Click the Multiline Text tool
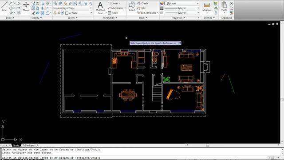This screenshot has width=284, height=160. [100, 8]
